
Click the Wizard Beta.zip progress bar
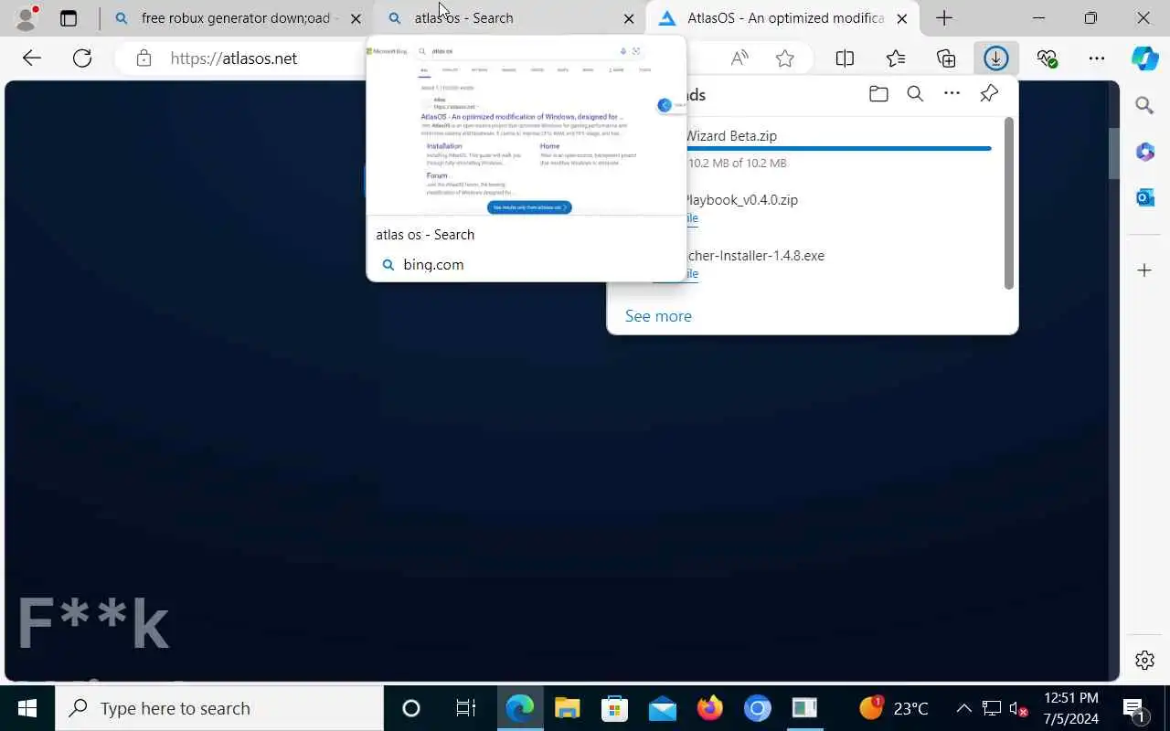click(839, 148)
